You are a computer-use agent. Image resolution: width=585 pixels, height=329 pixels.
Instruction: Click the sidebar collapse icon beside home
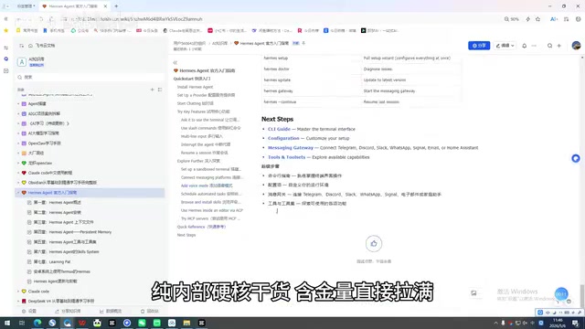(x=22, y=46)
